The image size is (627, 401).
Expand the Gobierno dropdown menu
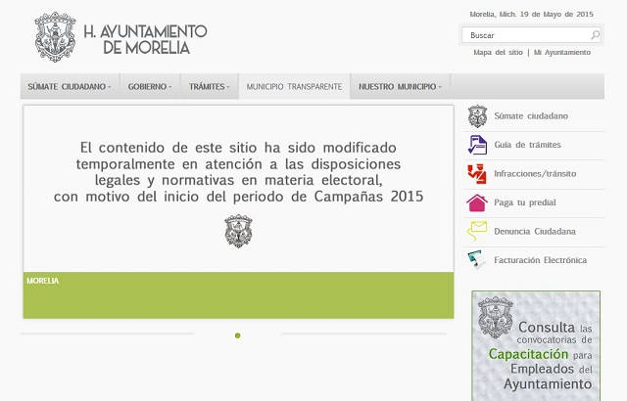(149, 87)
